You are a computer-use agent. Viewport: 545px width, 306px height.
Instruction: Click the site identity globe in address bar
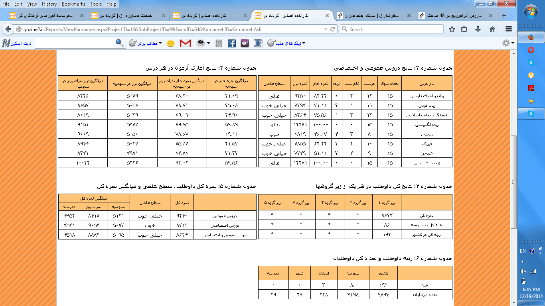[x=18, y=29]
